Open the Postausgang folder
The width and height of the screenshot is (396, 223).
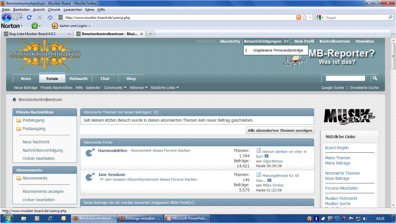tap(34, 129)
